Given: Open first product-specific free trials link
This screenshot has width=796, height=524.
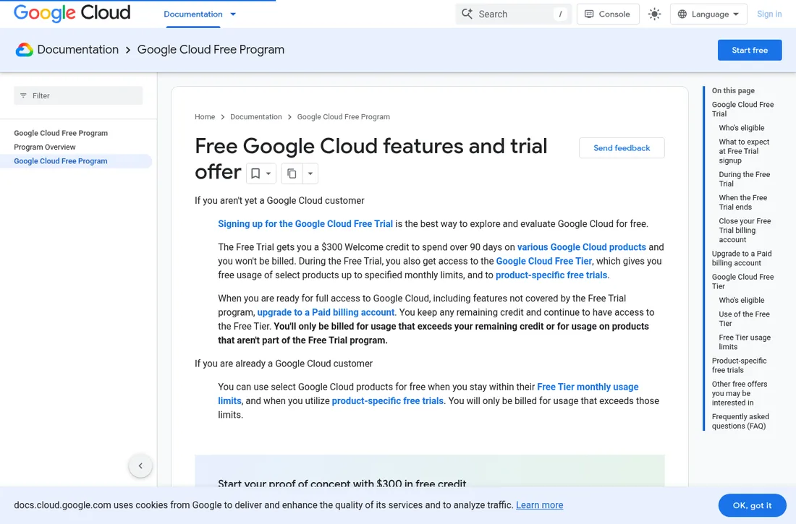Looking at the screenshot, I should coord(551,275).
